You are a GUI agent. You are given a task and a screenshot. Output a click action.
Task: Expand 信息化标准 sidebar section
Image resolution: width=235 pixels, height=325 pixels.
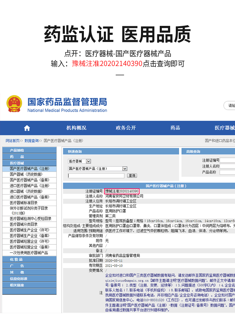click(29, 279)
